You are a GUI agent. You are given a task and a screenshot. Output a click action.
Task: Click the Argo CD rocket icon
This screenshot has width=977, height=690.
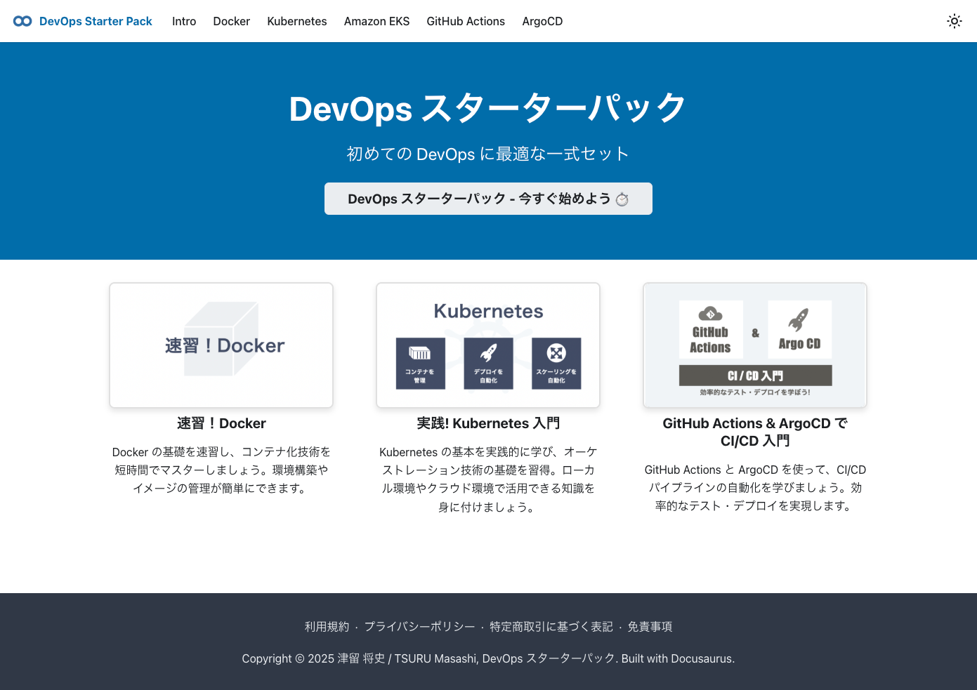tap(799, 320)
